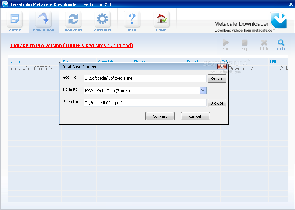The width and height of the screenshot is (295, 210).
Task: Expand the Format dropdown arrow
Action: point(203,91)
